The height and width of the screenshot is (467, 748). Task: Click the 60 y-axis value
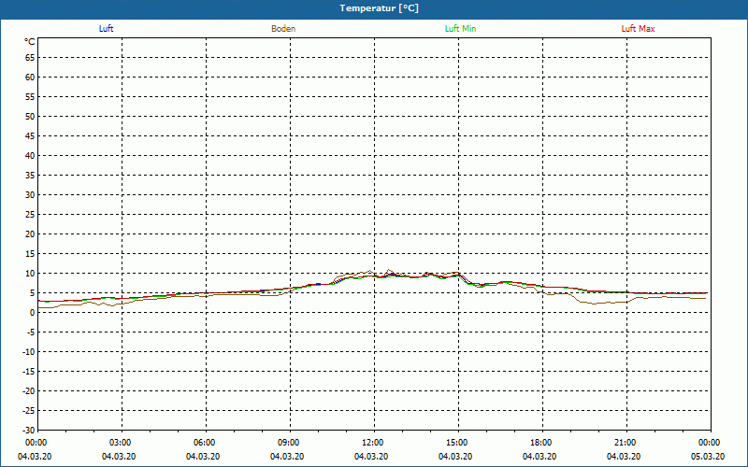coord(30,78)
